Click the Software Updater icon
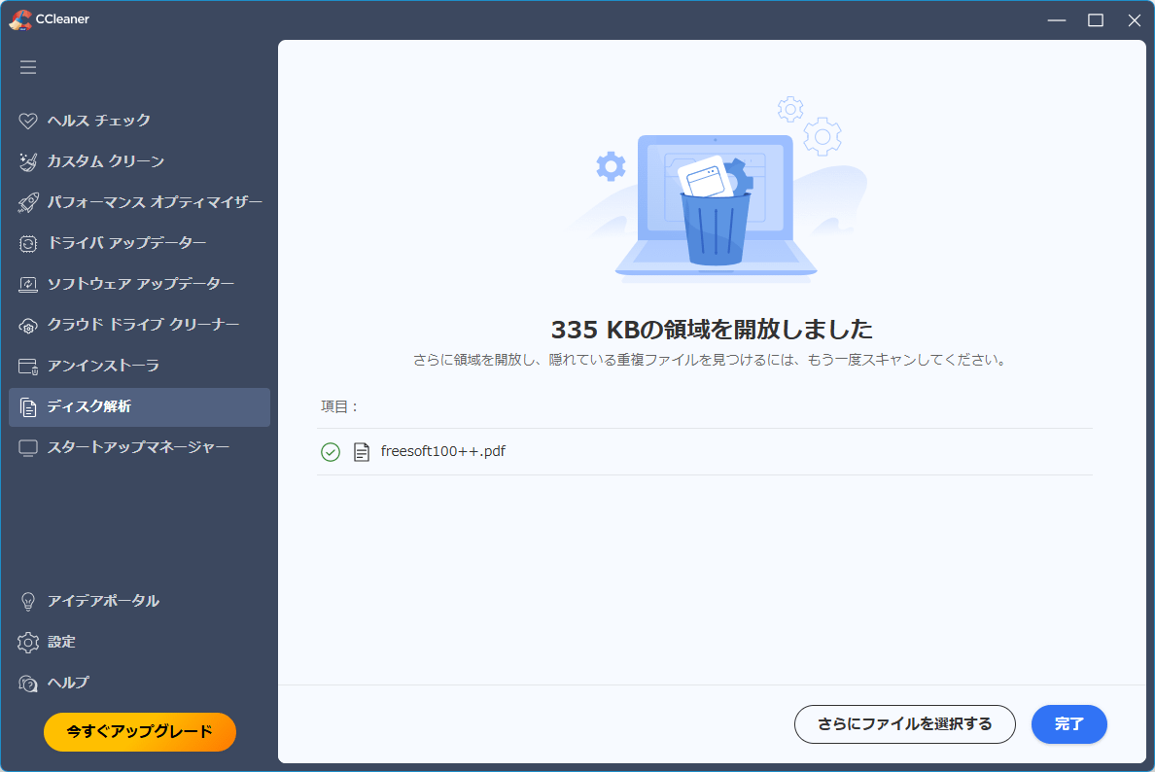Screen dimensions: 1155x772 28,285
